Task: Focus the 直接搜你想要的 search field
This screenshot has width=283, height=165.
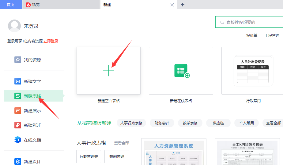Action: (x=249, y=22)
